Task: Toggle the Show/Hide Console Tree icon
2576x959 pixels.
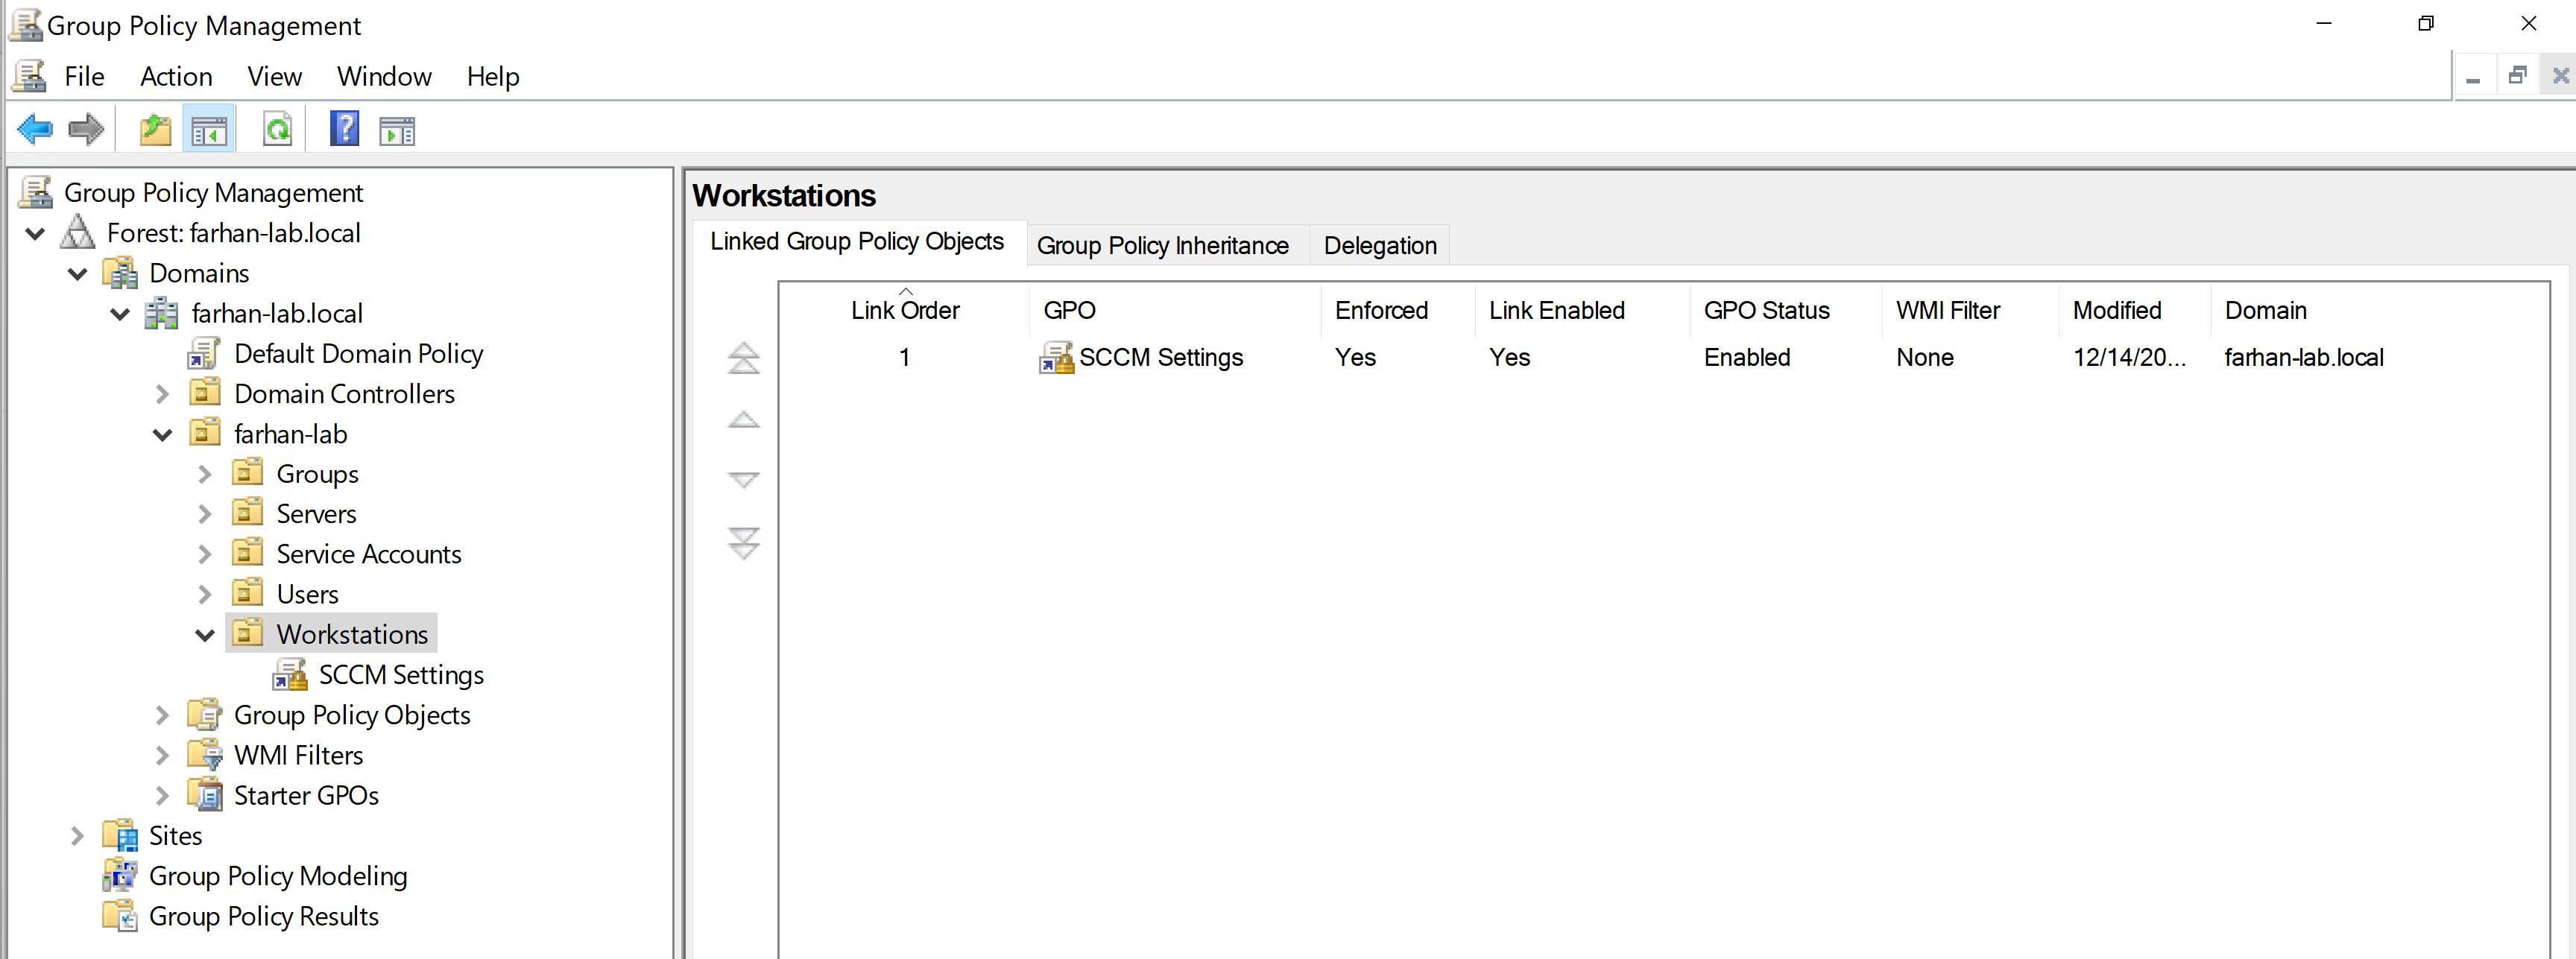Action: (209, 130)
